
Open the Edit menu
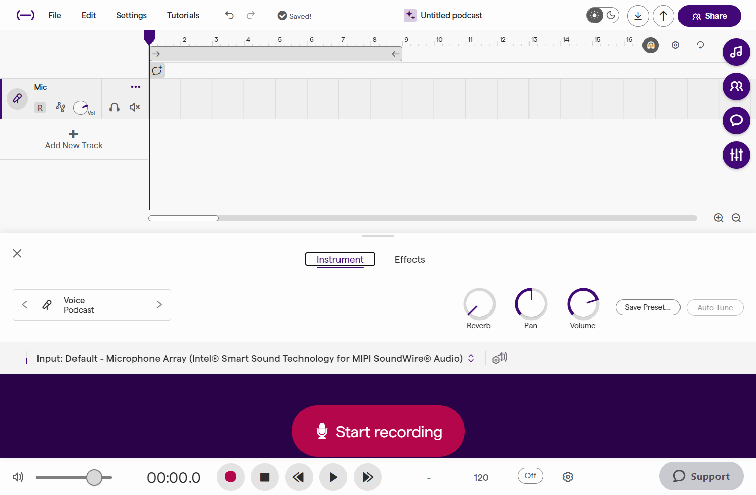pos(89,15)
